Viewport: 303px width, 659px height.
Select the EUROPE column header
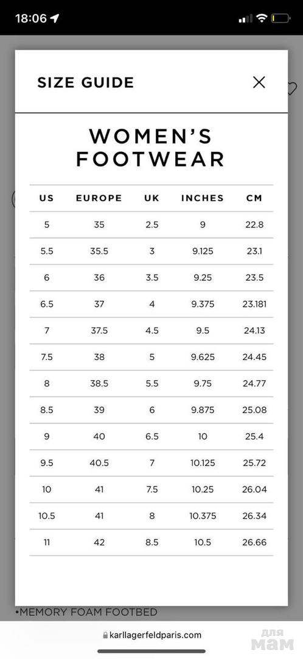click(x=99, y=198)
